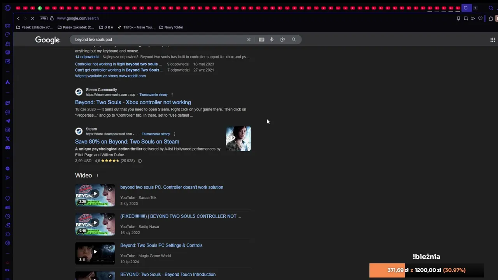
Task: Play the 0:46 FIXED controller video thumbnail
Action: [95, 224]
